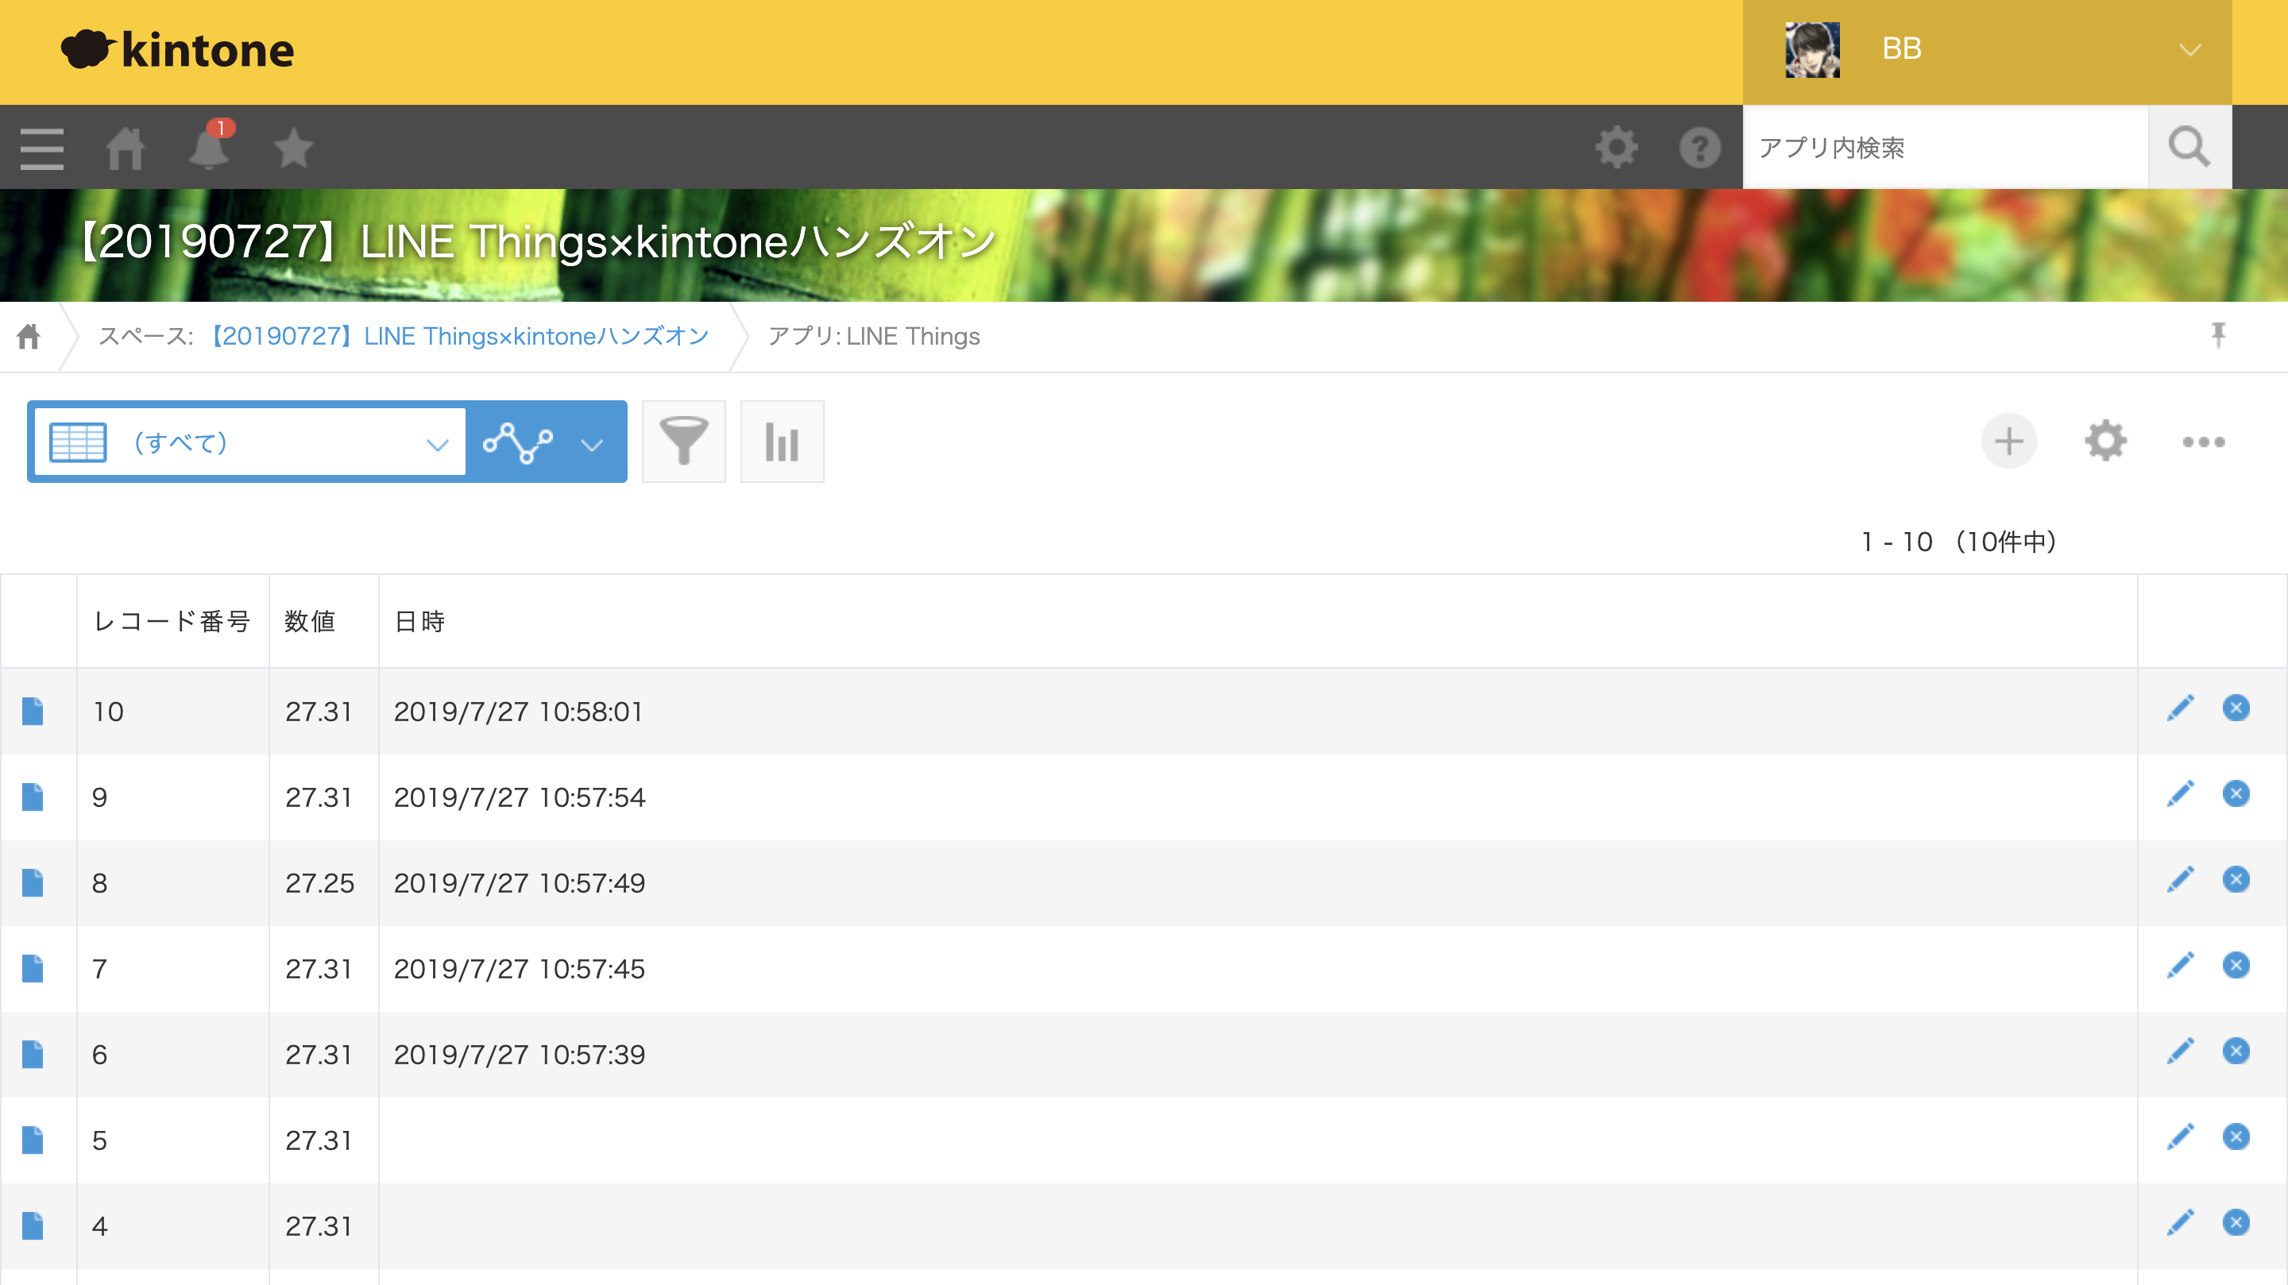Go to portal home icon in toolbar

126,148
